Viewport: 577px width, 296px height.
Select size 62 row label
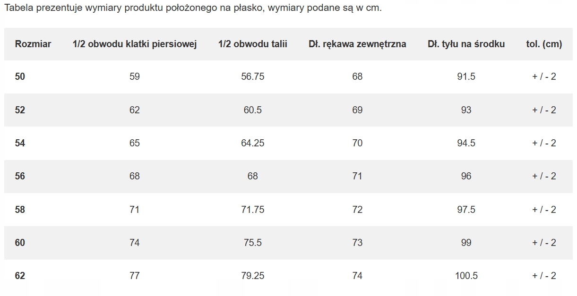click(20, 276)
